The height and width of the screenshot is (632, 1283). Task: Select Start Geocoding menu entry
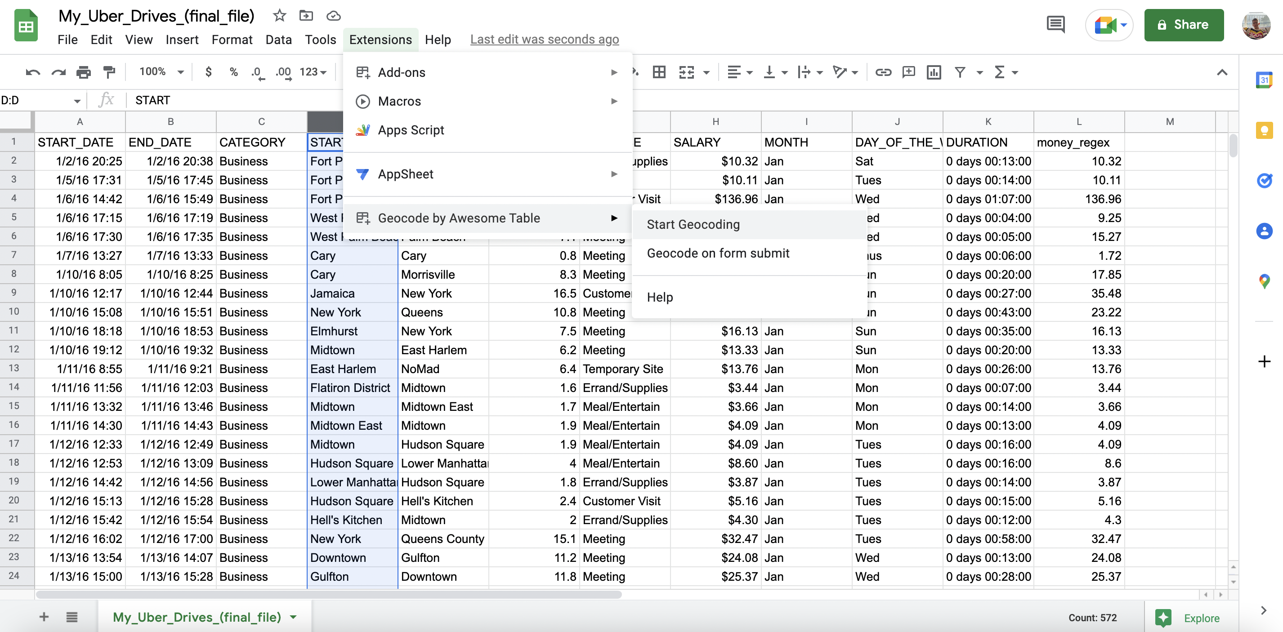[693, 225]
